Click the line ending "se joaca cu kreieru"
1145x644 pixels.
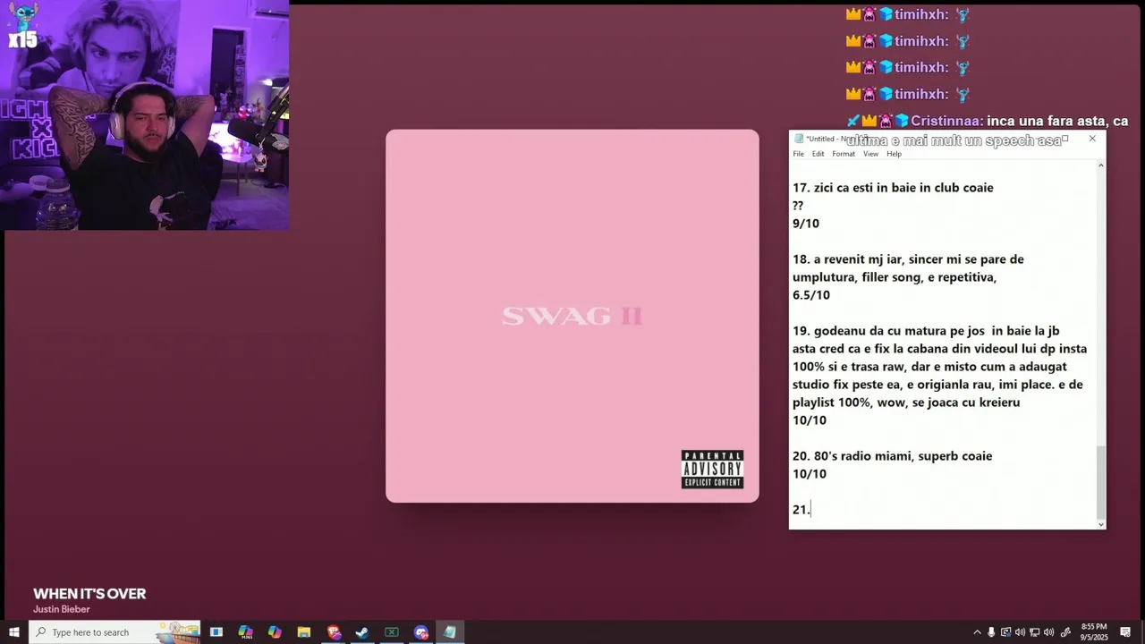(906, 402)
